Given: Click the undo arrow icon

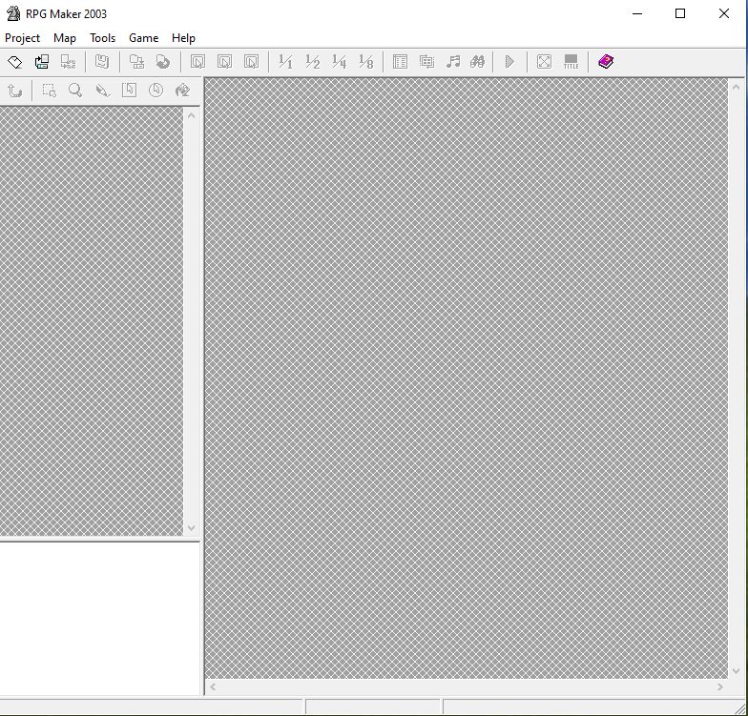Looking at the screenshot, I should click(x=14, y=91).
